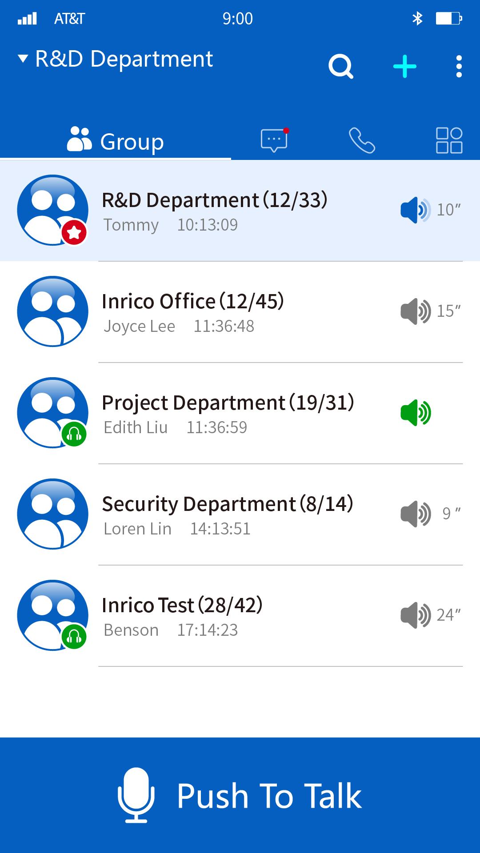This screenshot has height=853, width=480.
Task: Play Security Department voice message speaker
Action: click(x=416, y=514)
